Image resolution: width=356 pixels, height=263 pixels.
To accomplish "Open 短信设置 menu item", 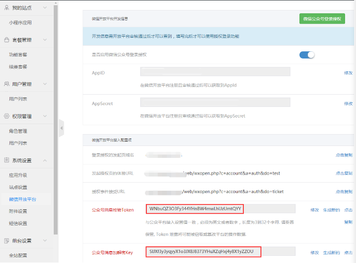I will [18, 223].
